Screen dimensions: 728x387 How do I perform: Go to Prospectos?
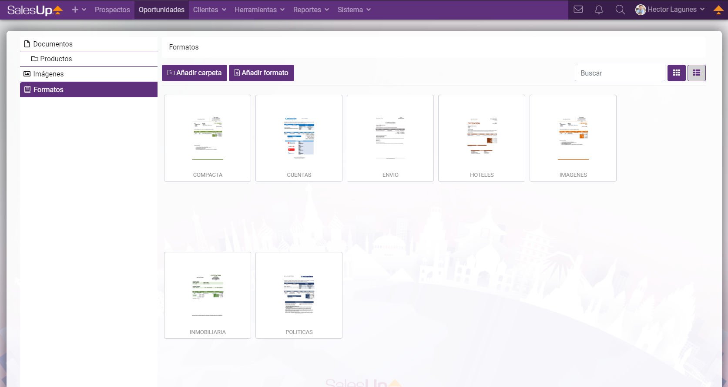tap(112, 10)
